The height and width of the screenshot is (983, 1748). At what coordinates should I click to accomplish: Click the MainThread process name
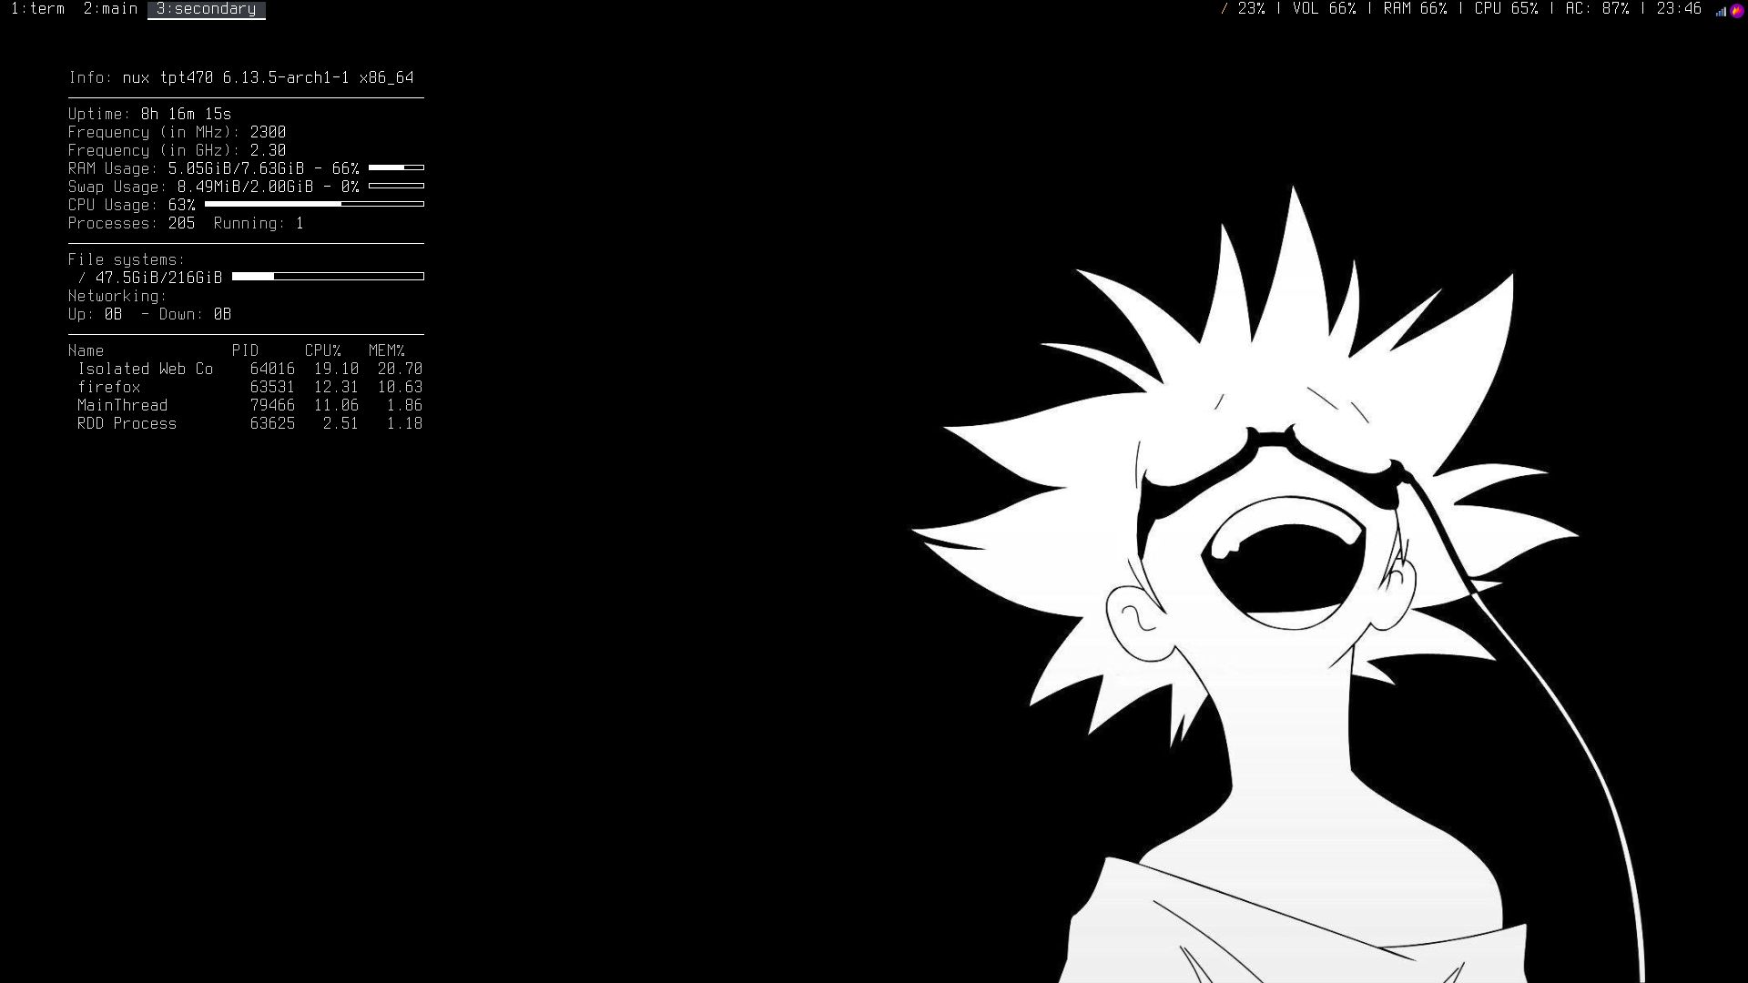click(x=123, y=405)
